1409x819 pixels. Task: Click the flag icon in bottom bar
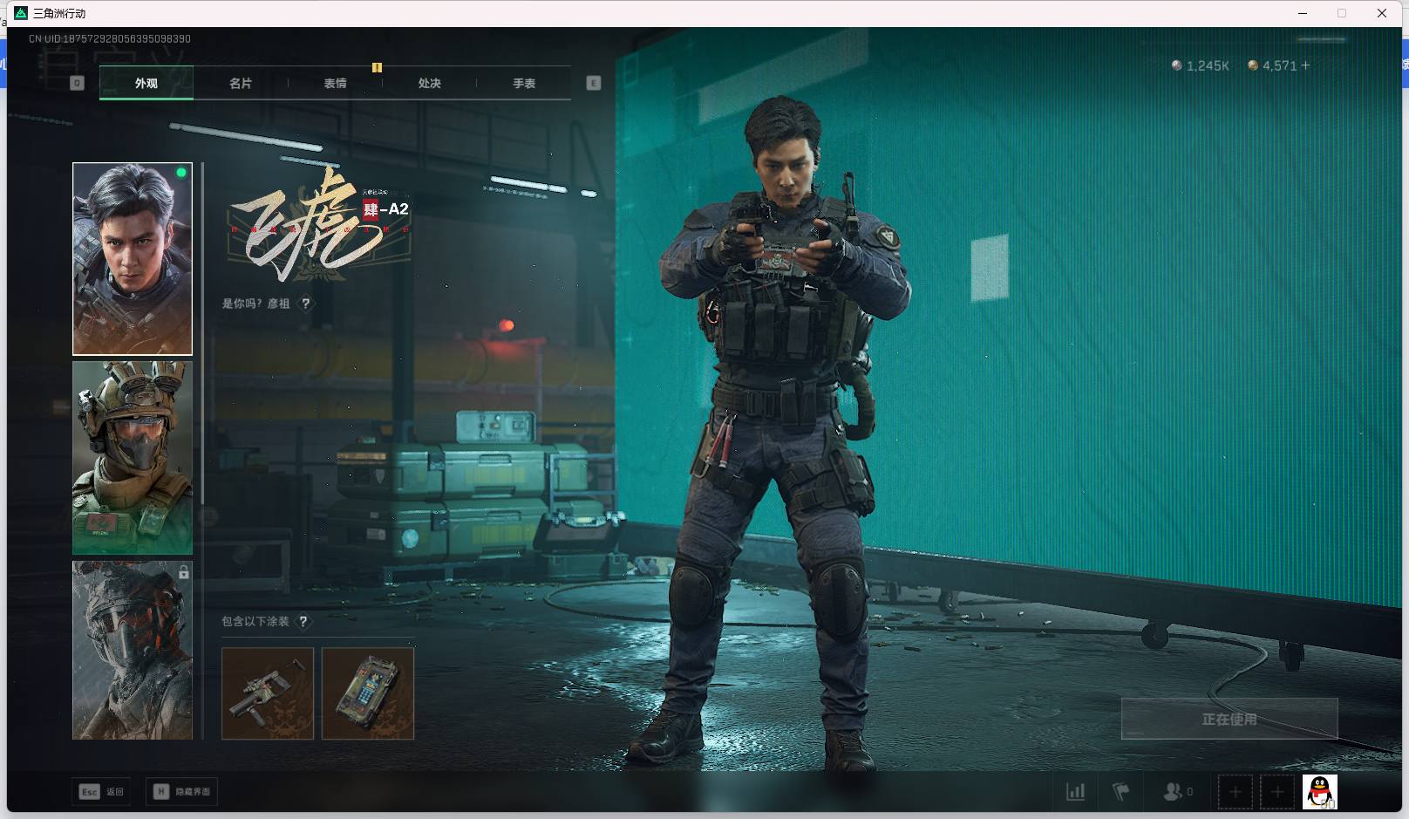[x=1121, y=792]
